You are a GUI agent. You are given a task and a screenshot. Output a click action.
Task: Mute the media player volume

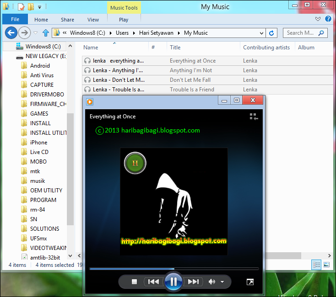(x=211, y=282)
